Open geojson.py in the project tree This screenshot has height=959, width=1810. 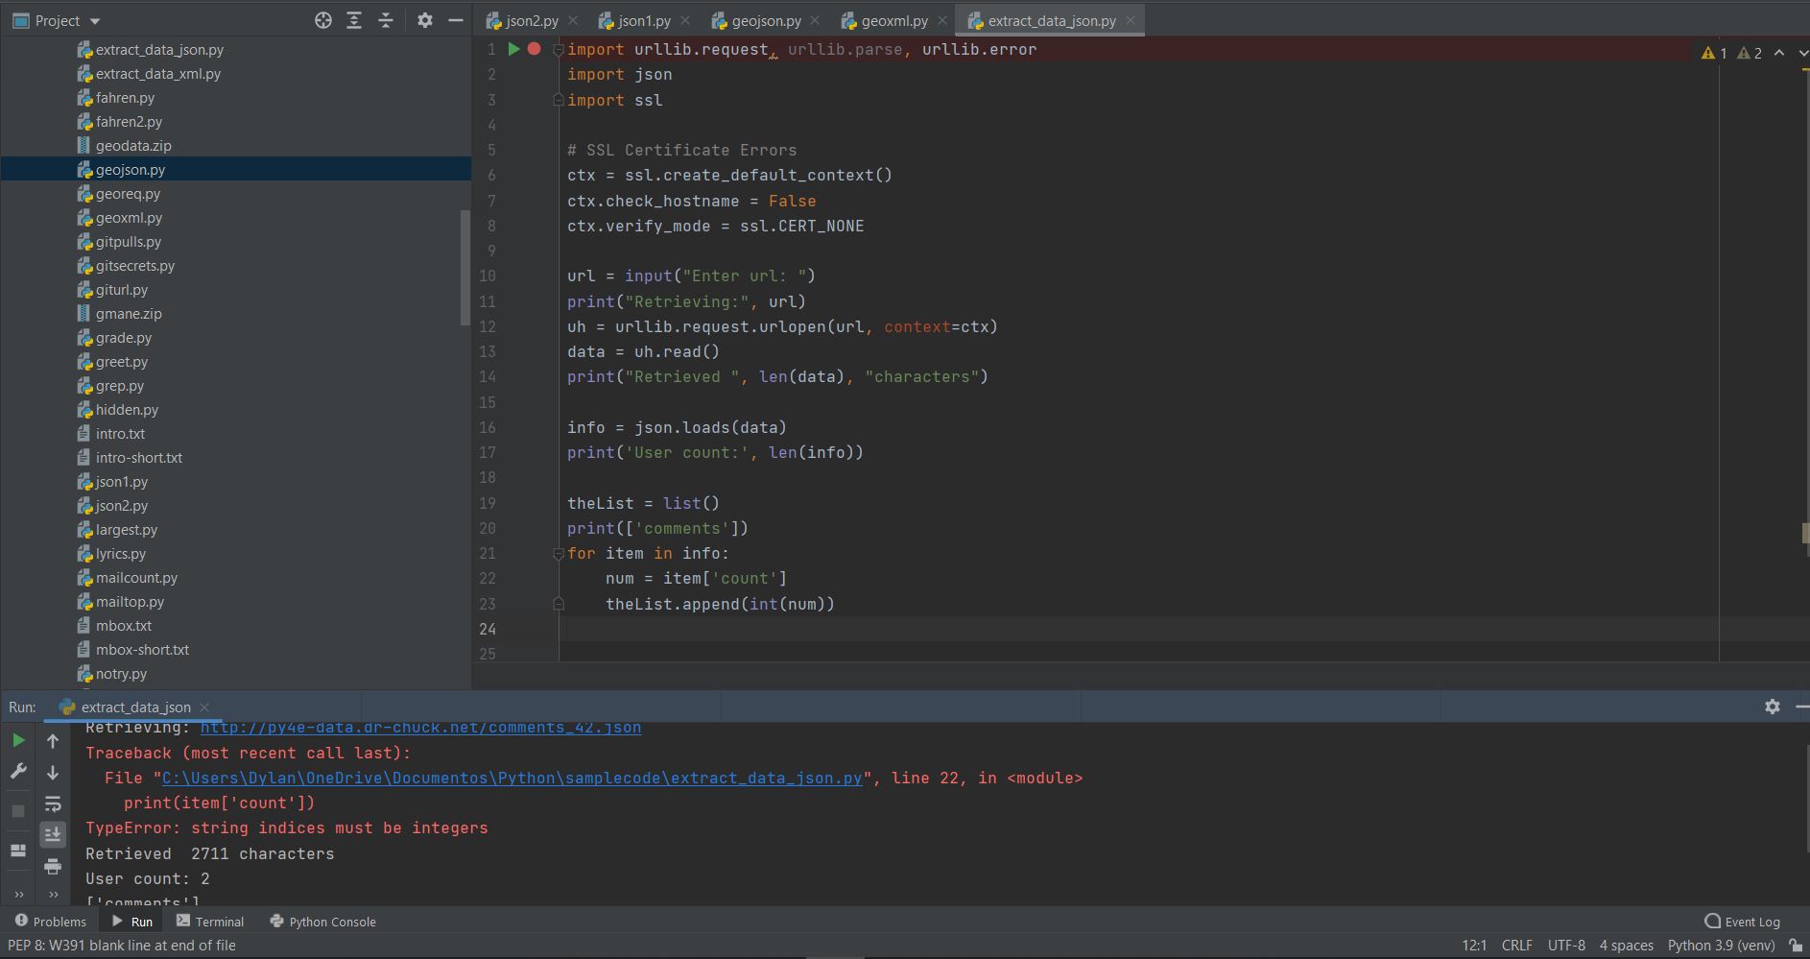click(131, 170)
